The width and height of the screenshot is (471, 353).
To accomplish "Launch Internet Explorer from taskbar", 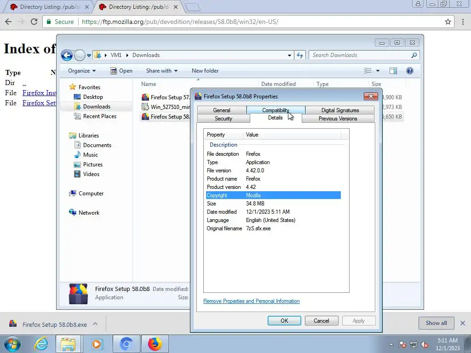I will 41,344.
